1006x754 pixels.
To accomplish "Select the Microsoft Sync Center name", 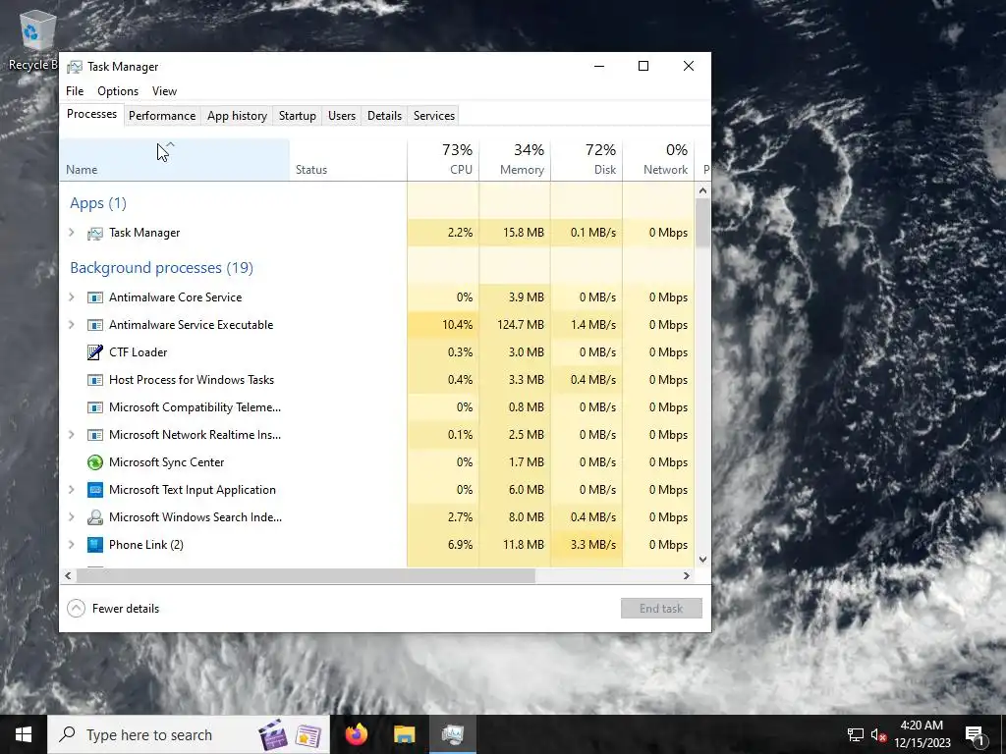I will tap(167, 462).
